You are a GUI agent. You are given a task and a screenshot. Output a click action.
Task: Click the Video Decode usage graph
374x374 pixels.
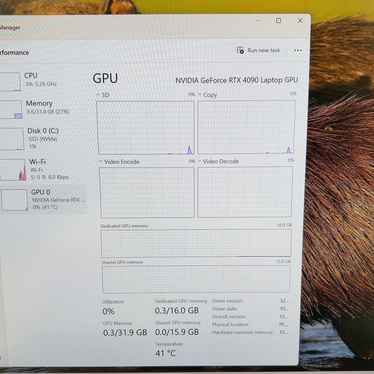click(x=245, y=192)
